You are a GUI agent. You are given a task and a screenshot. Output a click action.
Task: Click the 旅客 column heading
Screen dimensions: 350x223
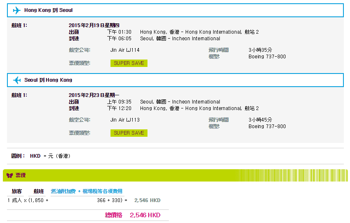[x=17, y=191]
